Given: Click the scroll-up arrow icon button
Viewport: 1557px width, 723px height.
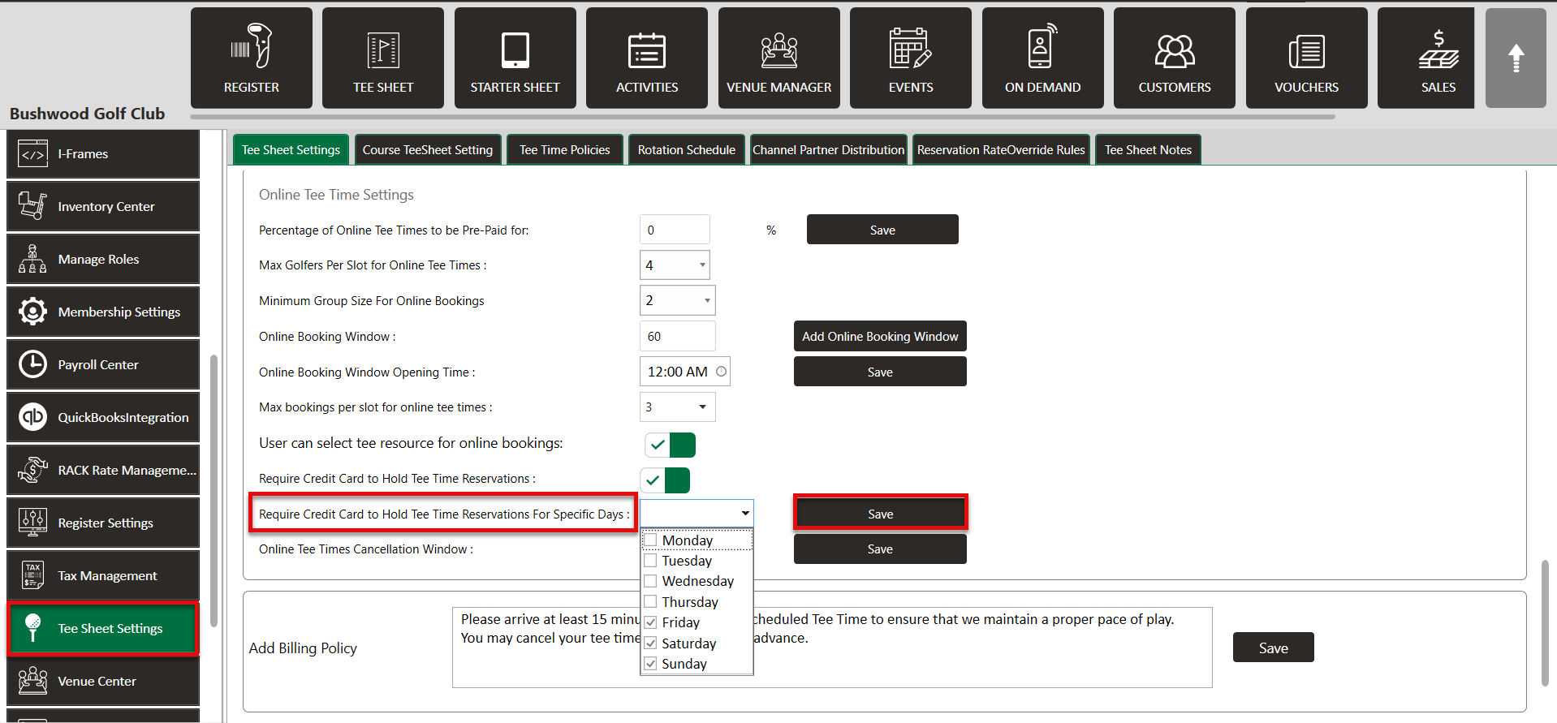Looking at the screenshot, I should pyautogui.click(x=1515, y=58).
